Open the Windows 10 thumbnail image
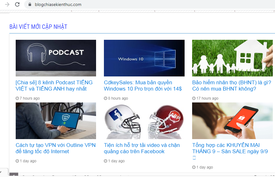 pyautogui.click(x=144, y=58)
